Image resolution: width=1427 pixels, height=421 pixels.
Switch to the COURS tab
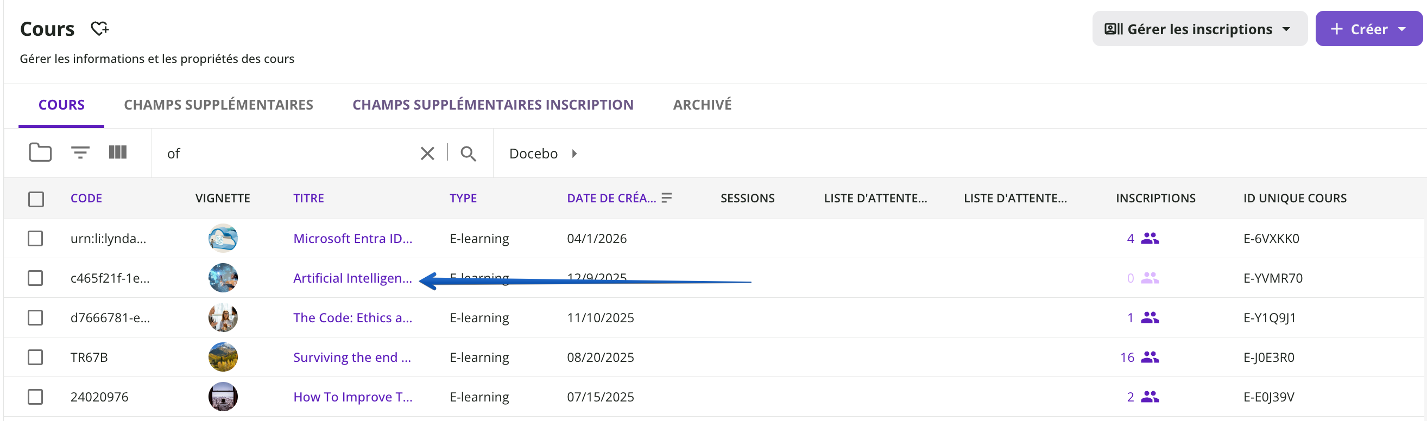pyautogui.click(x=61, y=105)
